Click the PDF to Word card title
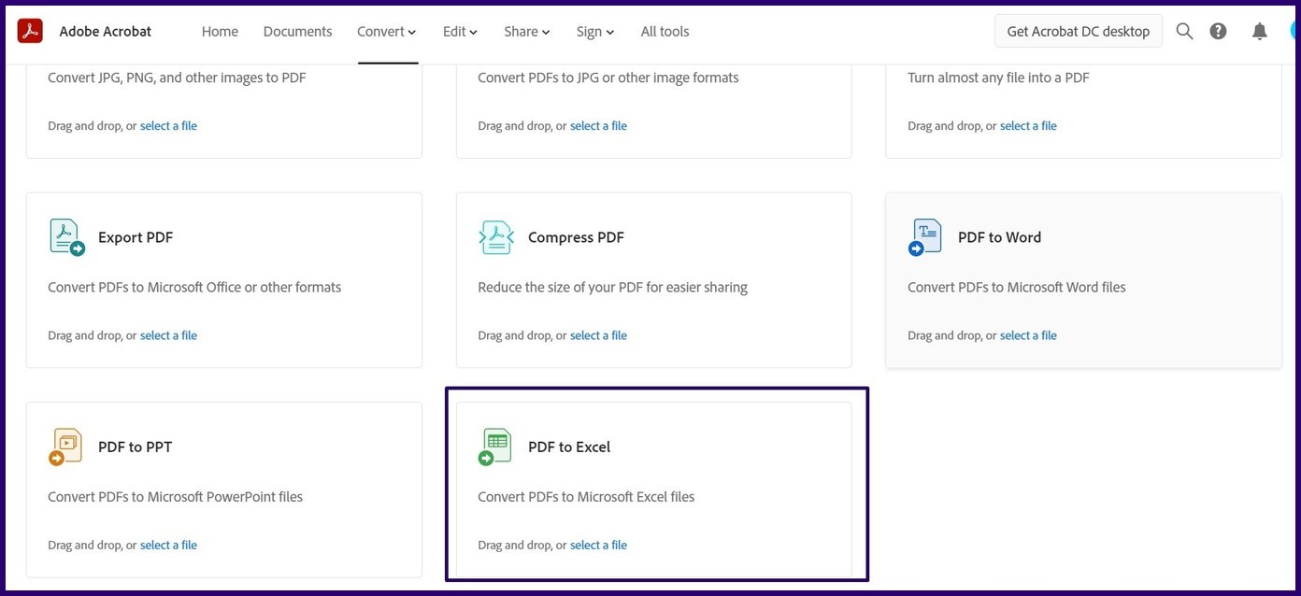This screenshot has width=1301, height=596. point(999,237)
